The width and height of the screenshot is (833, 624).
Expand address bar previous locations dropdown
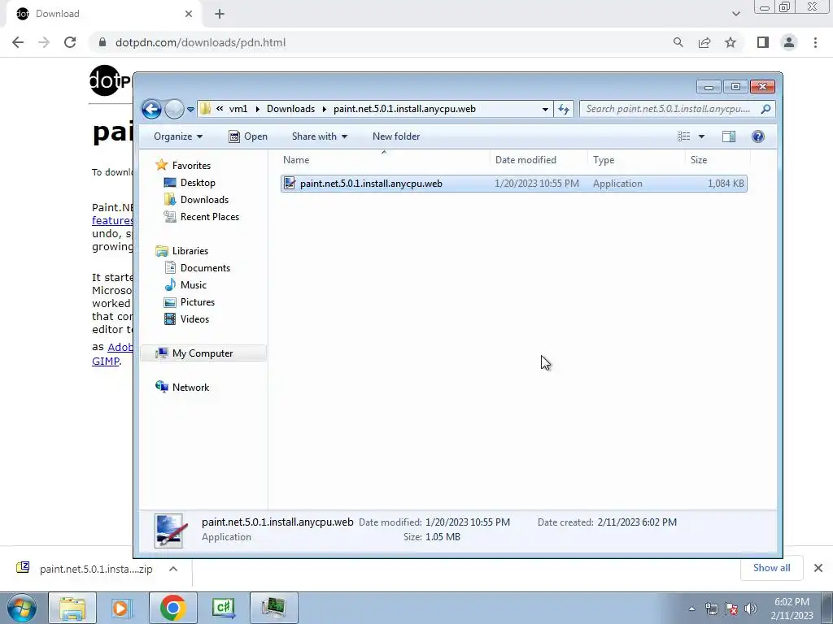pos(545,110)
